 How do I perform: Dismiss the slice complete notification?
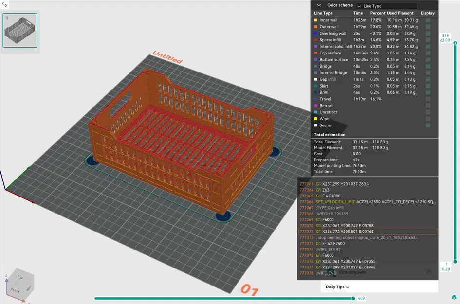click(x=428, y=272)
